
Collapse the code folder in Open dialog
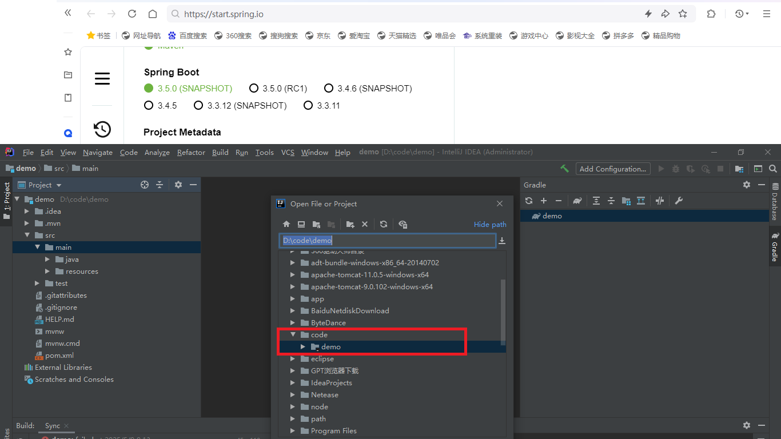point(293,335)
